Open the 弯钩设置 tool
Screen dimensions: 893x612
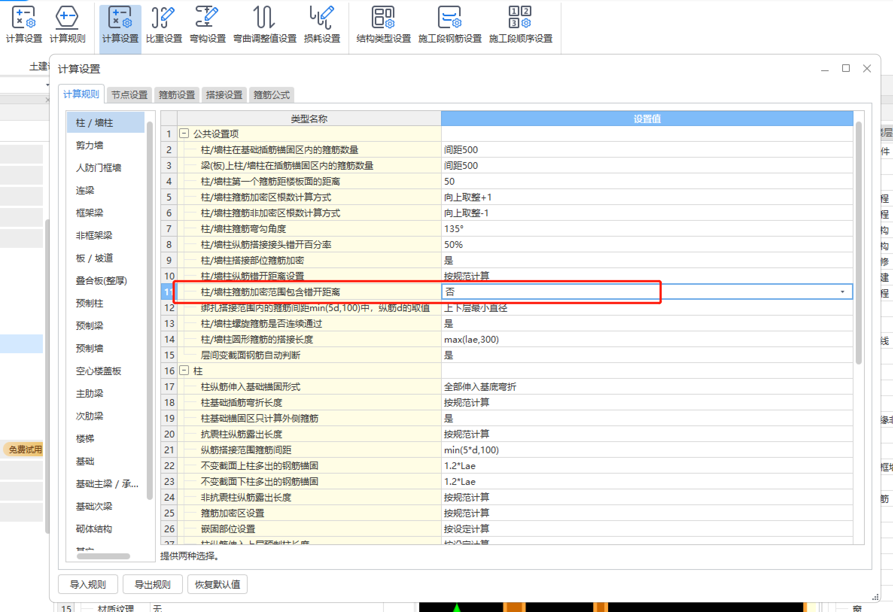(207, 25)
